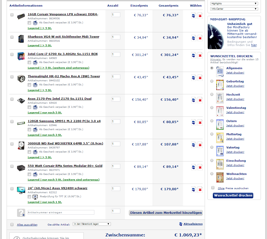Delete Asus VX248H monitor item

200,189
